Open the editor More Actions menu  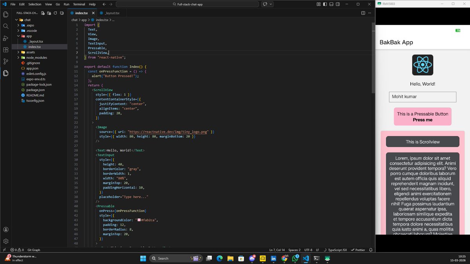click(370, 13)
